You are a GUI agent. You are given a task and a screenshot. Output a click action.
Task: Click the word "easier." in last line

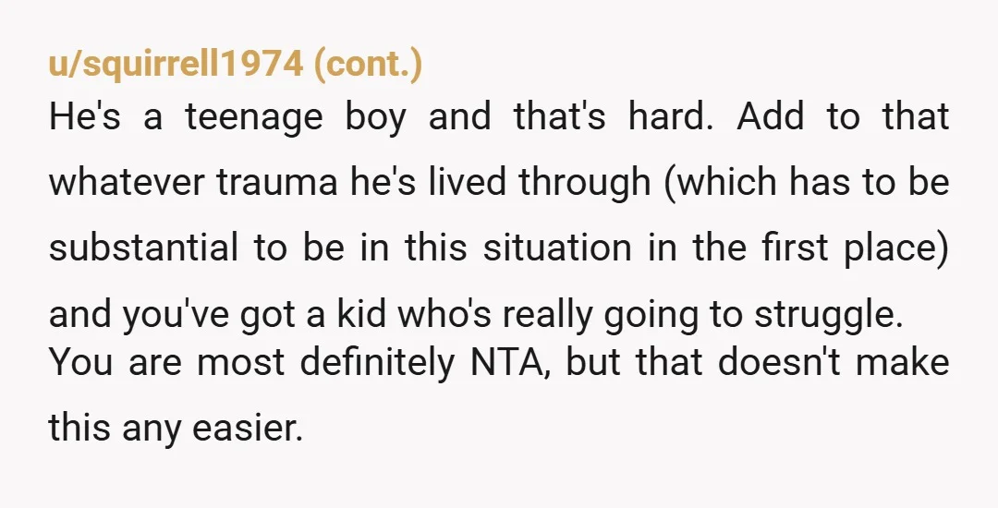point(248,428)
